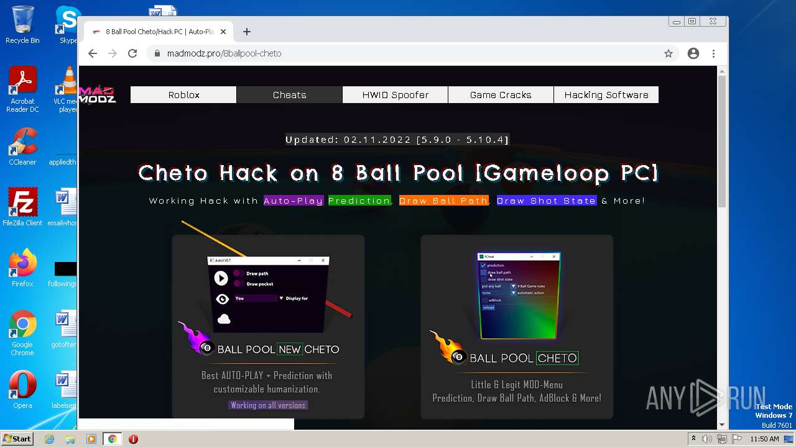Click the green Prediction highlight
The width and height of the screenshot is (796, 447).
pyautogui.click(x=359, y=201)
